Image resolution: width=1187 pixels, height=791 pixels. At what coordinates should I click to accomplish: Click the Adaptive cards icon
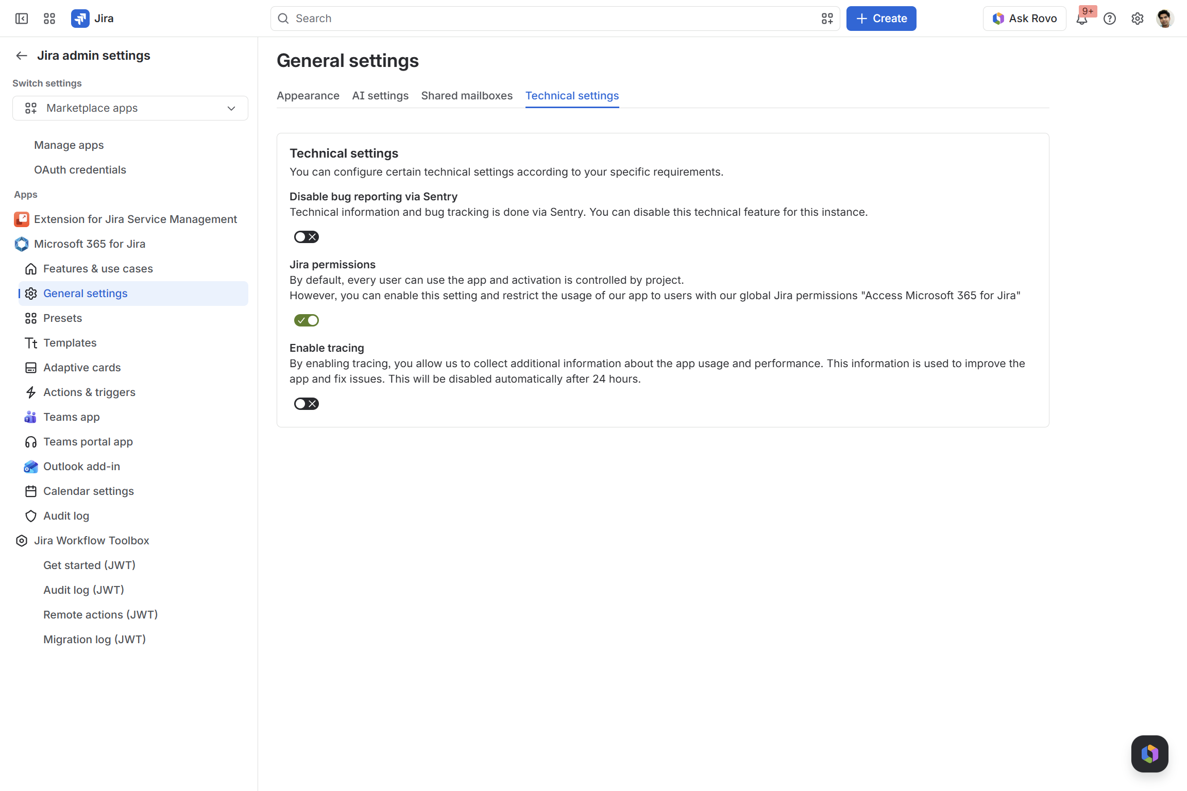[31, 368]
